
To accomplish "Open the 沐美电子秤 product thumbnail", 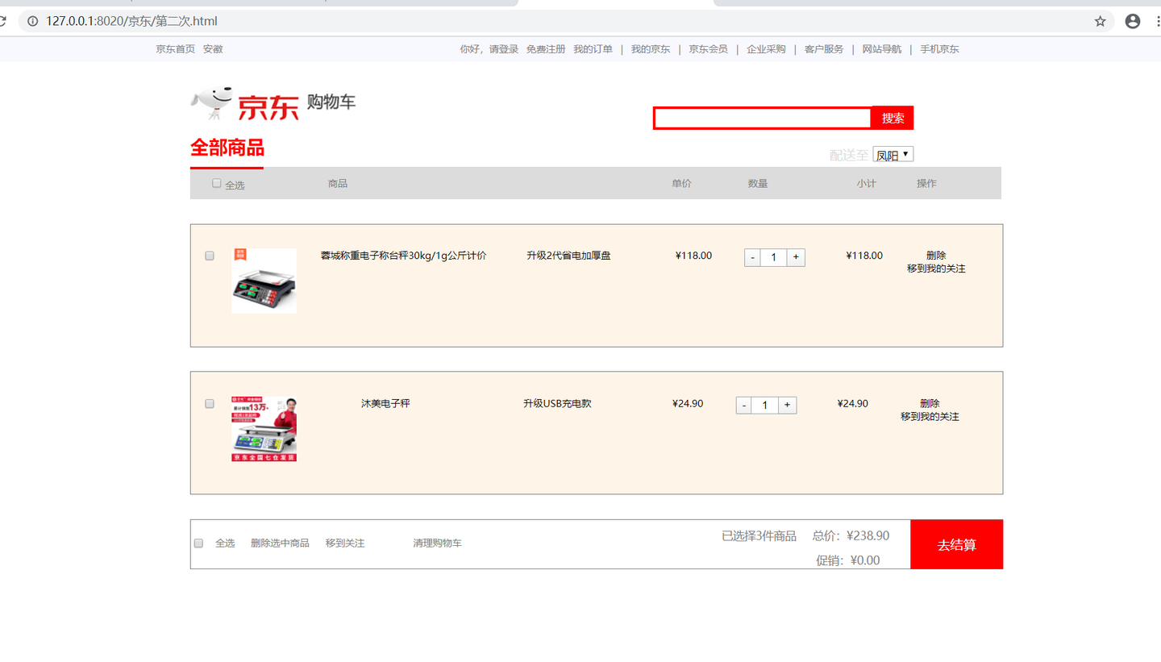I will pyautogui.click(x=264, y=428).
